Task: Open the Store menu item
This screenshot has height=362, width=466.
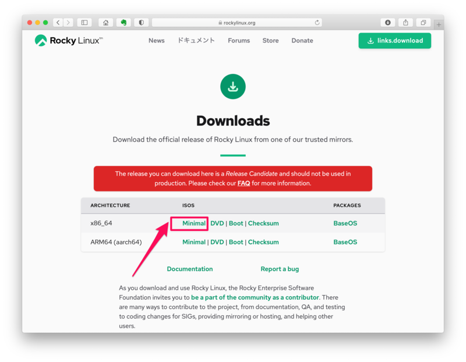Action: 270,40
